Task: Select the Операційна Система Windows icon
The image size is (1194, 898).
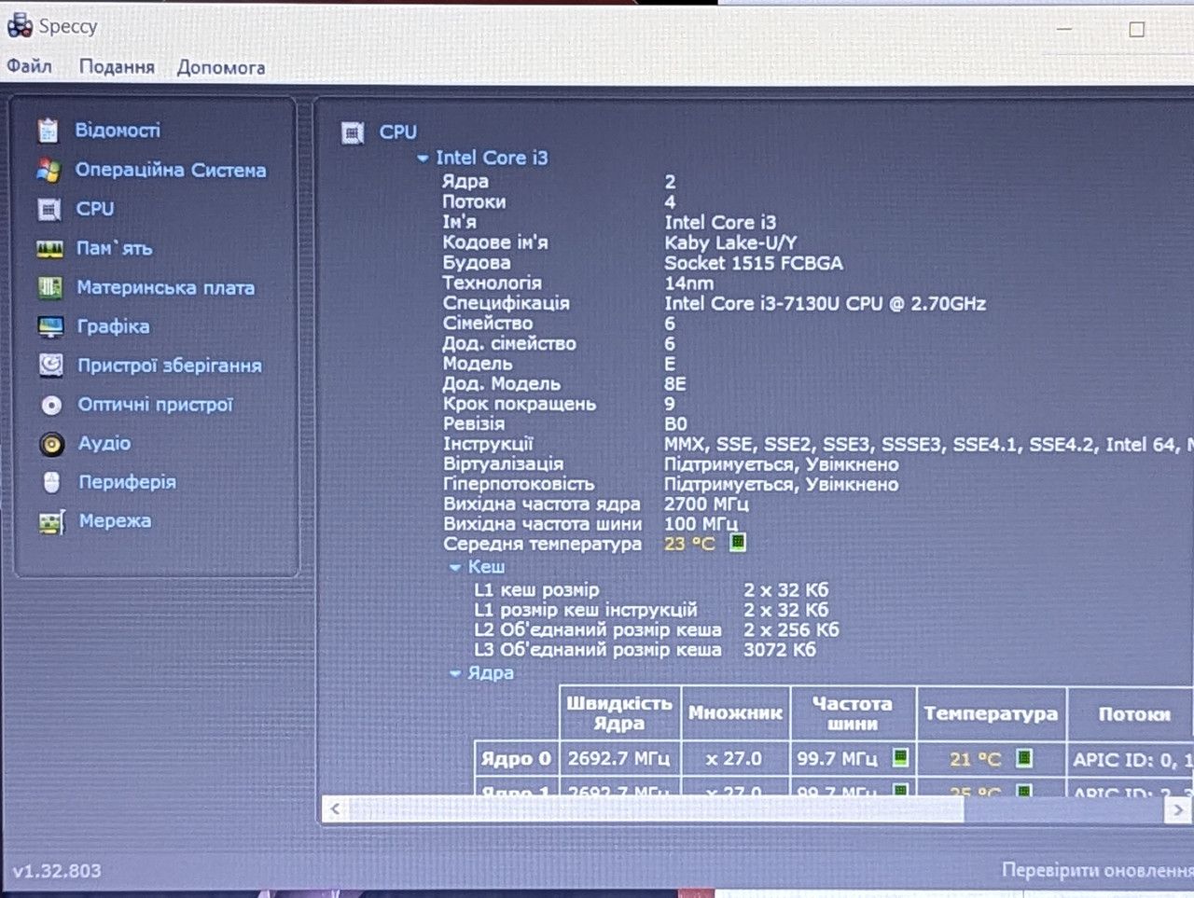Action: pyautogui.click(x=49, y=171)
